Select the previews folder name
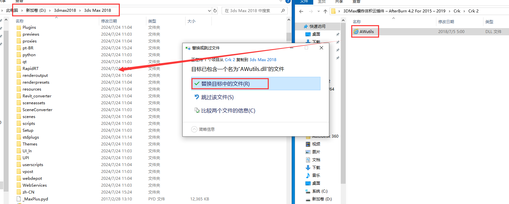The height and width of the screenshot is (204, 509). point(31,34)
